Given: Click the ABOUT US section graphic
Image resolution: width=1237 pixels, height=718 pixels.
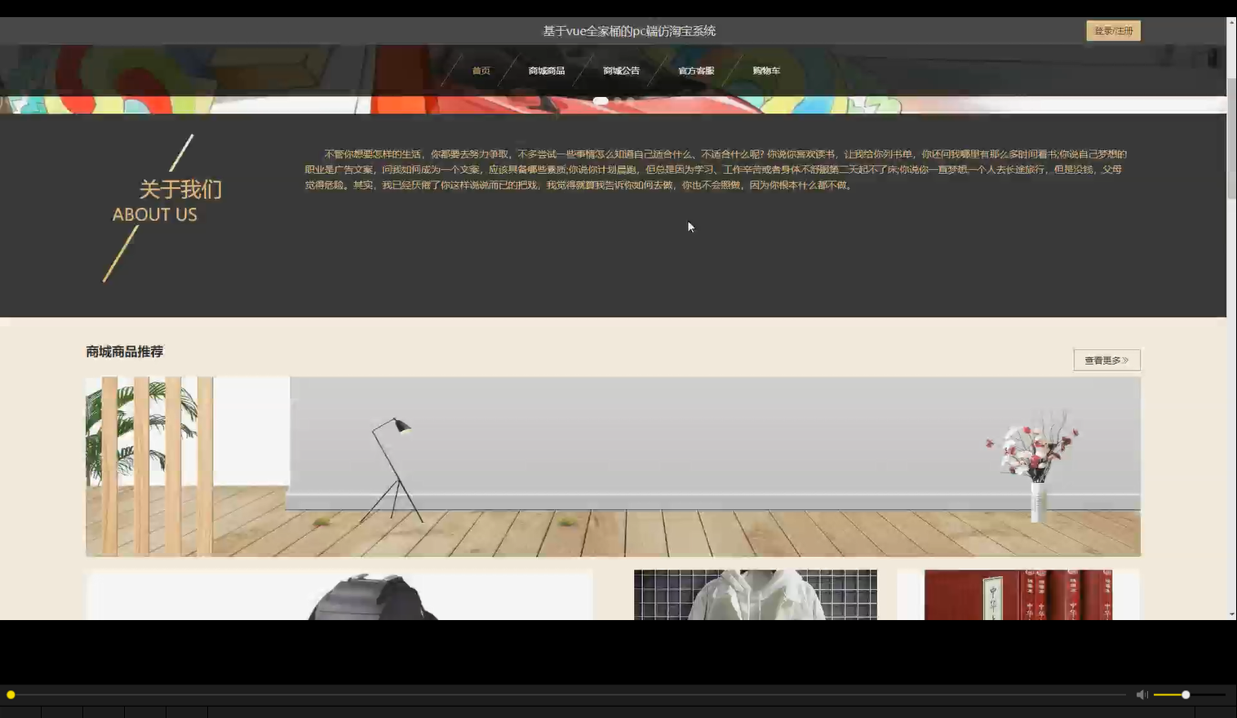Looking at the screenshot, I should click(155, 208).
